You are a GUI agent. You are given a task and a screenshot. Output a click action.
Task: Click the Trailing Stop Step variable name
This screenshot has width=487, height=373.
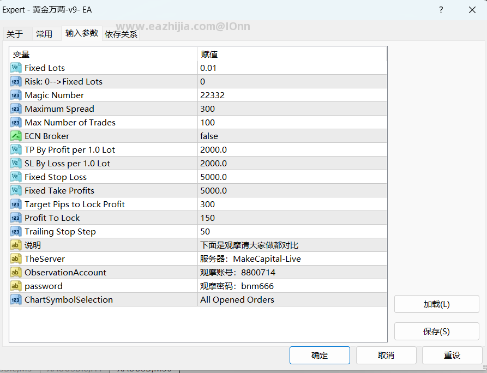click(60, 232)
